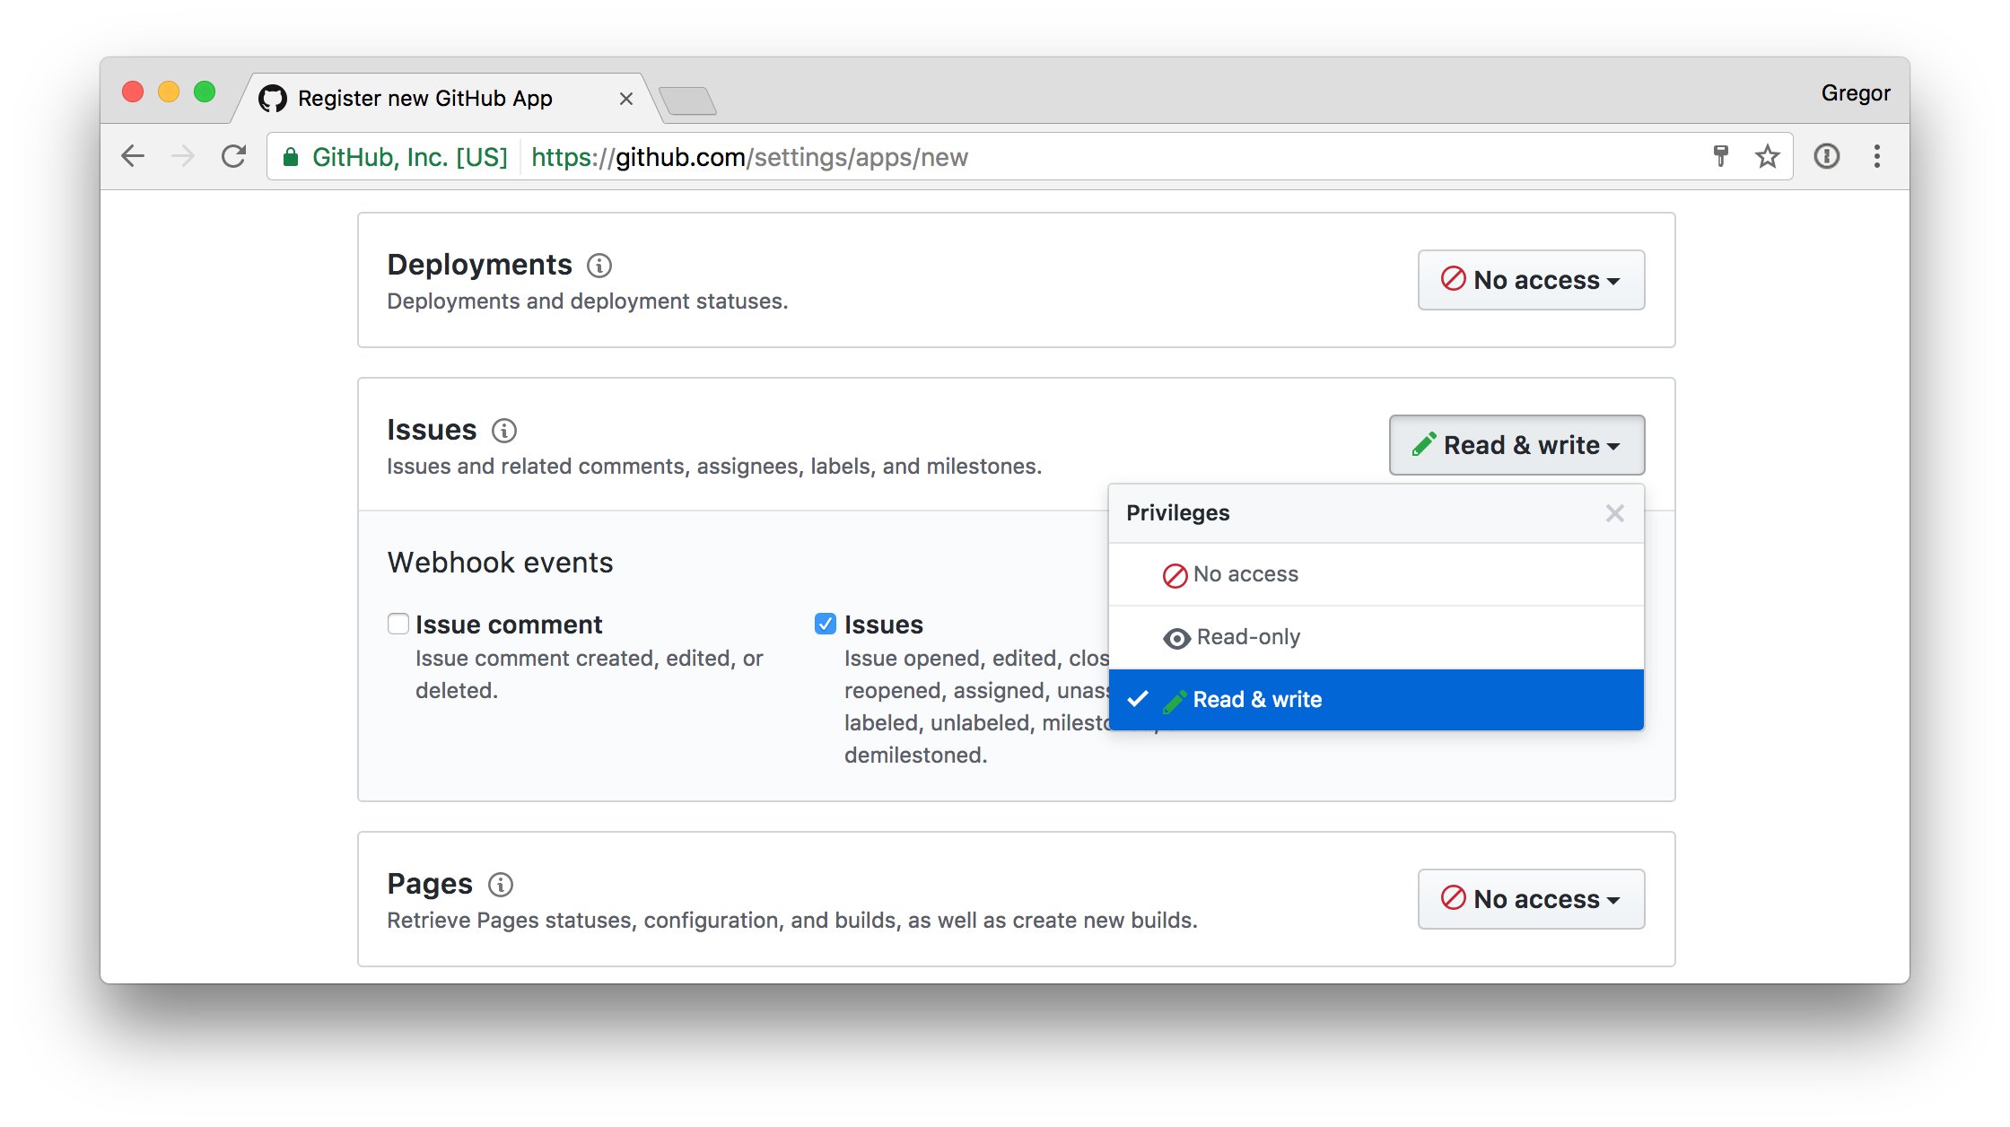2010x1127 pixels.
Task: Click the key password icon in address bar
Action: 1720,156
